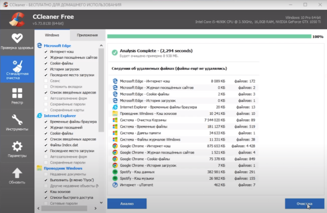Click Internet Explorer icon in results list
This screenshot has width=327, height=213.
(115, 107)
